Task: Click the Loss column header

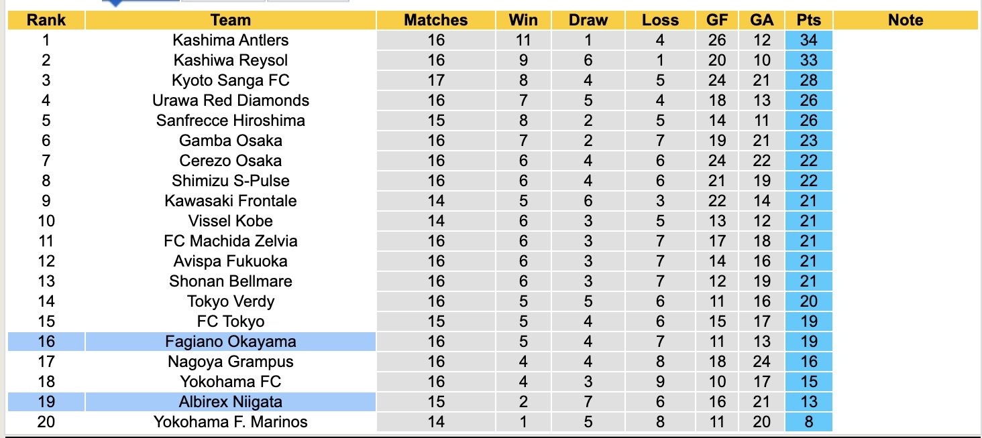Action: pyautogui.click(x=660, y=20)
